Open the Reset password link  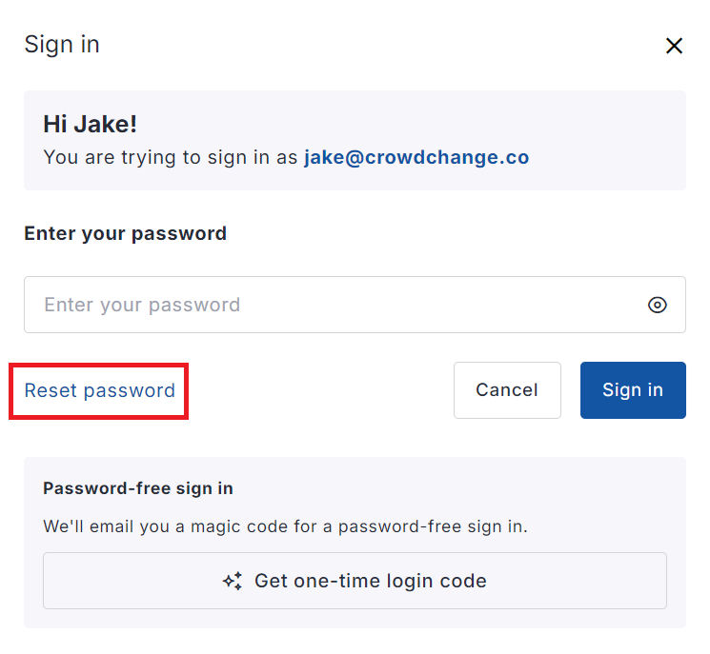pos(99,390)
